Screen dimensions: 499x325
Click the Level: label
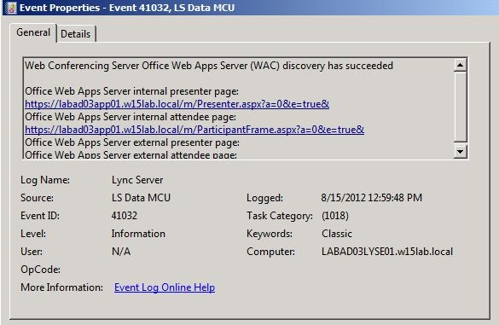tap(33, 234)
